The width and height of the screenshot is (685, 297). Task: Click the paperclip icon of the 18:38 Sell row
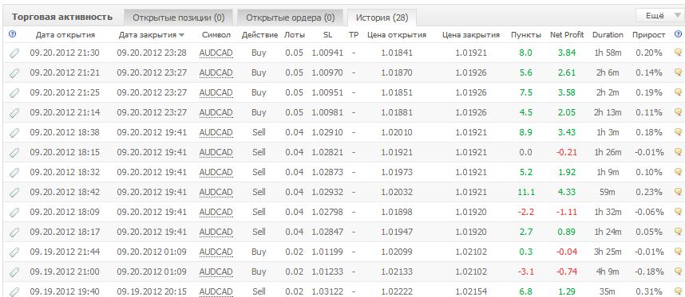click(x=14, y=132)
